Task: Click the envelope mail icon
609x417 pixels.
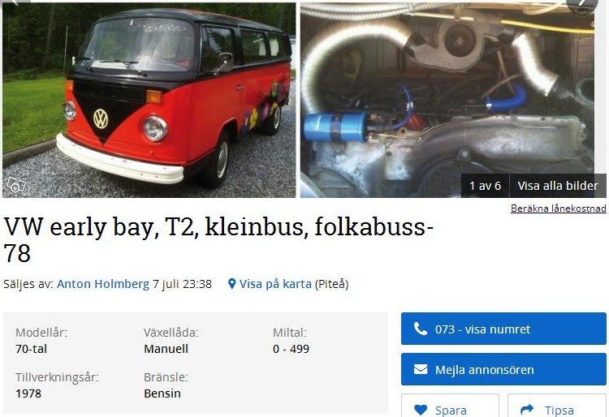Action: pos(421,369)
